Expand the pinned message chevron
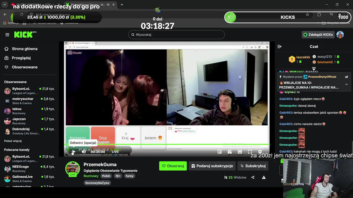This screenshot has width=353, height=198. tap(346, 84)
